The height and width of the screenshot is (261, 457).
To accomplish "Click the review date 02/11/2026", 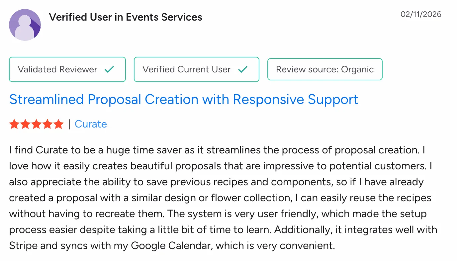I will click(421, 14).
